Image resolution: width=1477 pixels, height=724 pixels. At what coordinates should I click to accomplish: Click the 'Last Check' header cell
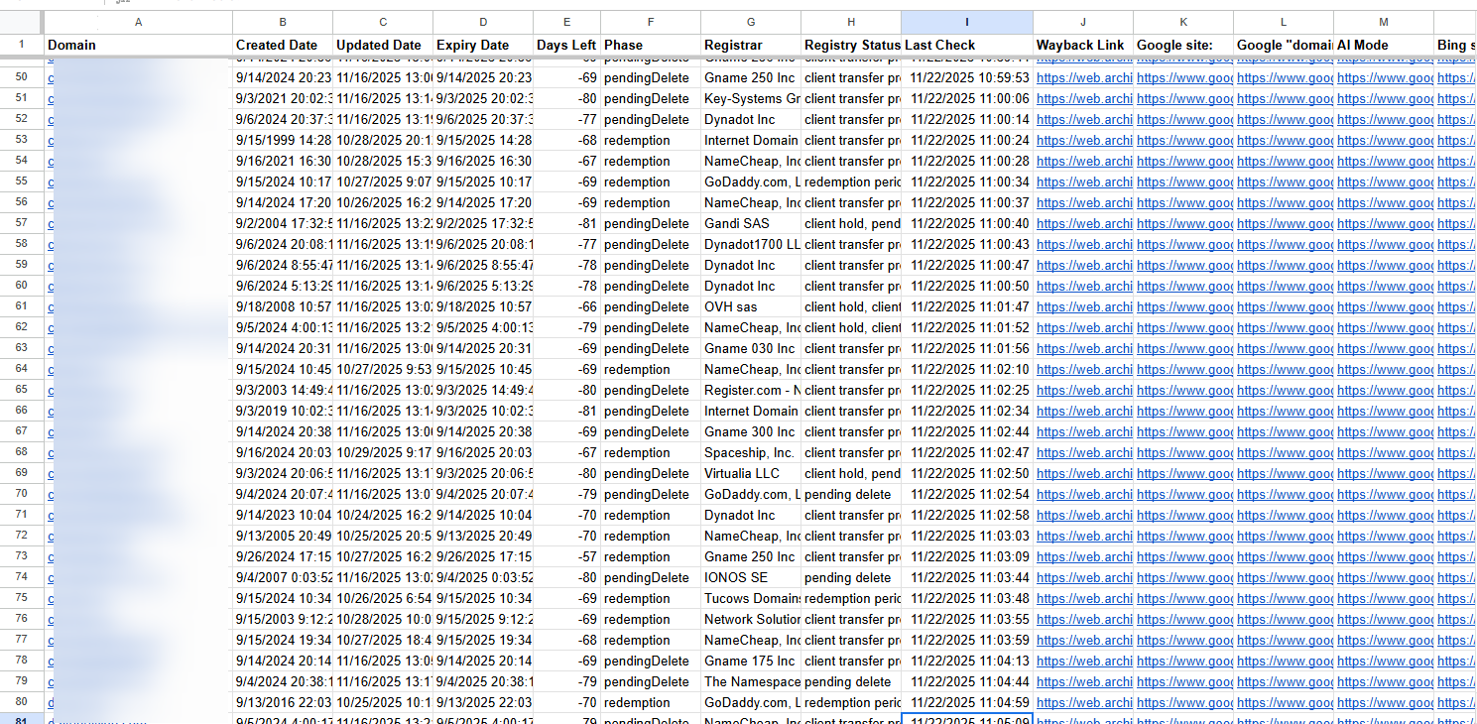[x=967, y=45]
